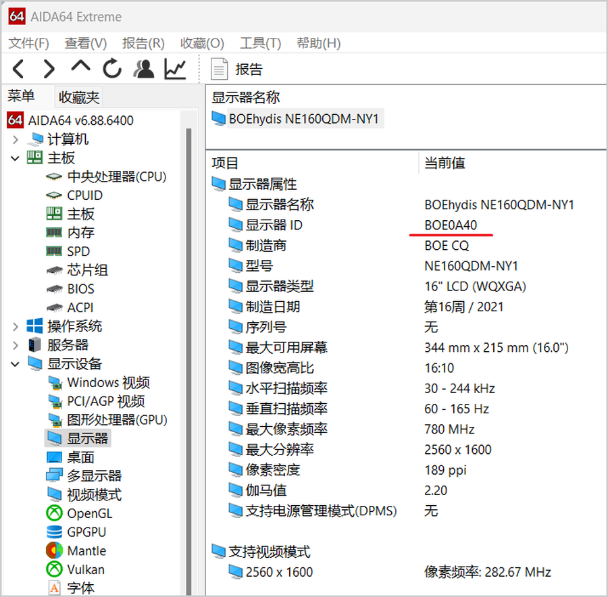Open the 收藏(O) menu
This screenshot has height=597, width=608.
[x=202, y=43]
